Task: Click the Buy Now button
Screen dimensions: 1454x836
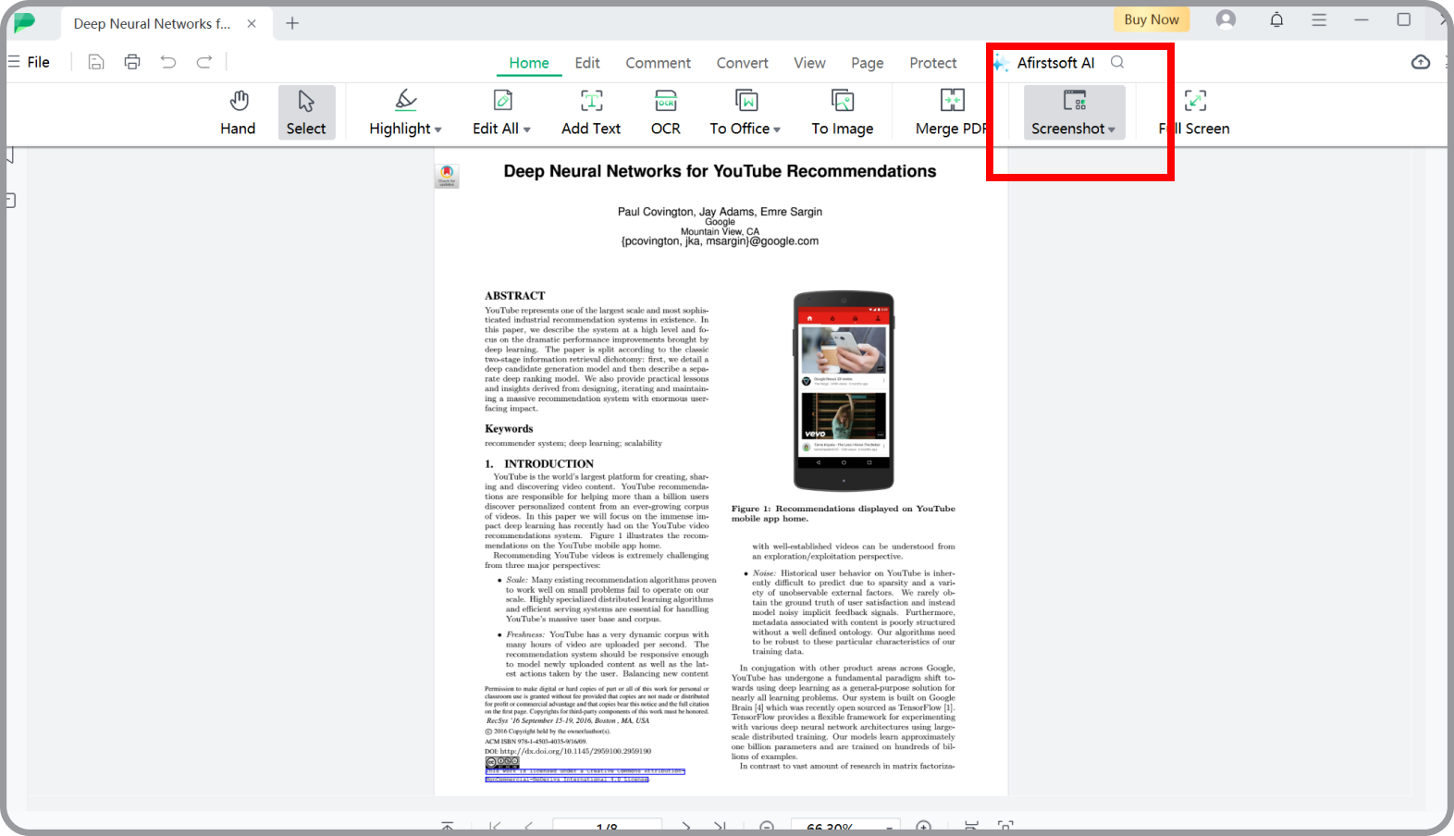Action: tap(1152, 19)
